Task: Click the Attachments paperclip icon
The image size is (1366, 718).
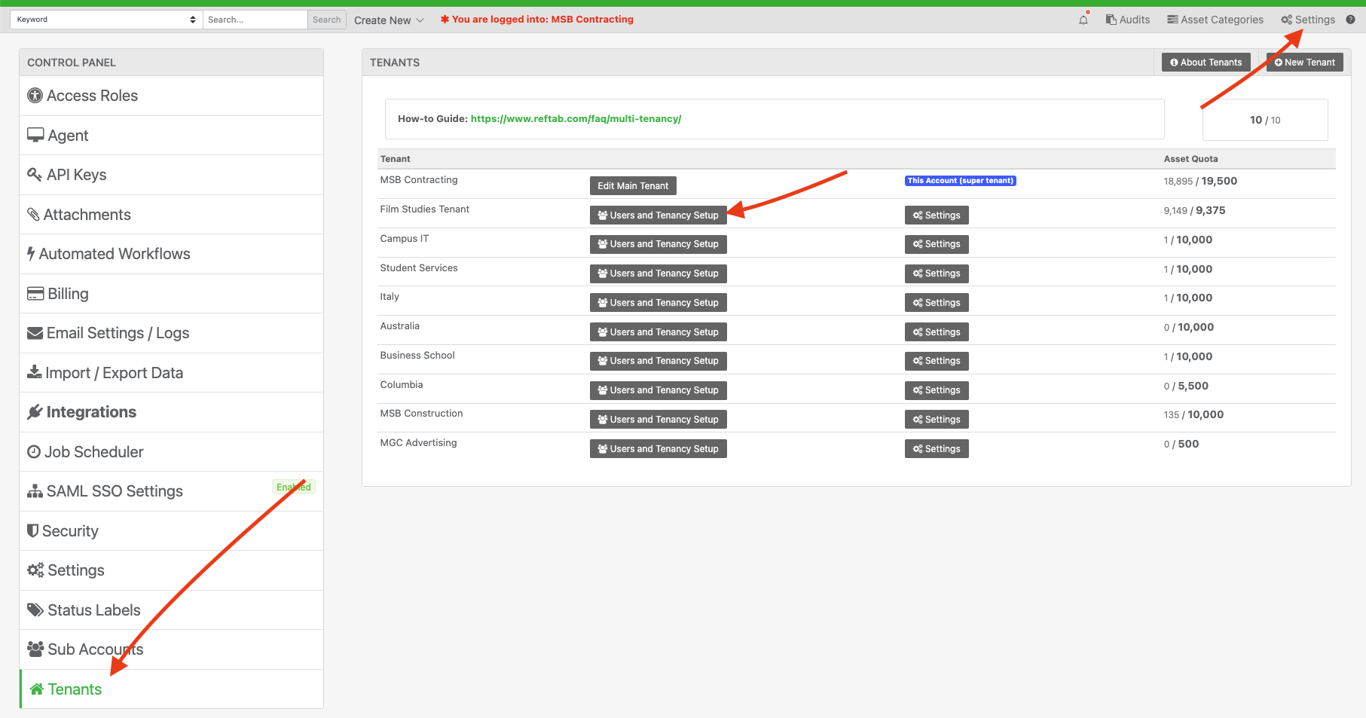Action: 33,215
